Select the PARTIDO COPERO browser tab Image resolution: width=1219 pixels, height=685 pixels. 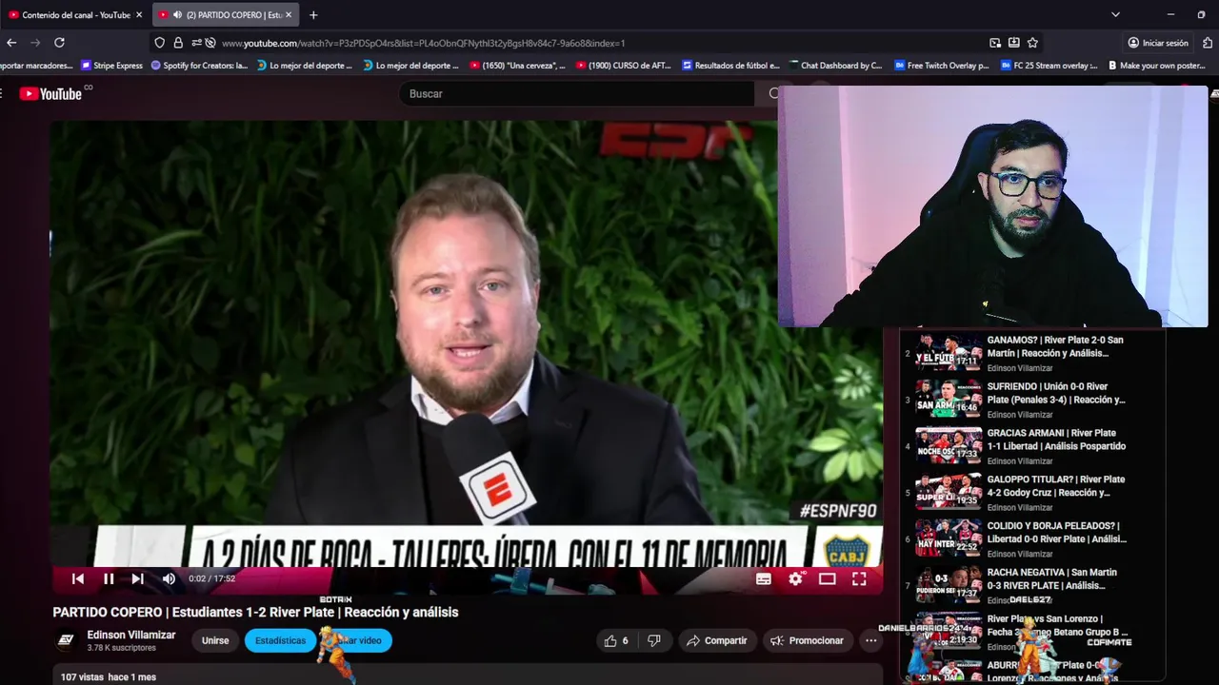225,14
